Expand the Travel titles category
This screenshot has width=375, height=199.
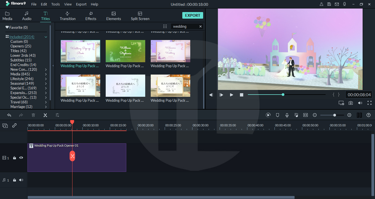[x=46, y=102]
